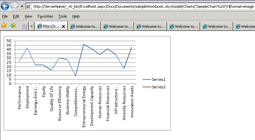This screenshot has height=140, width=255.
Task: Click the Amenity Resources axis label
Action: [x=124, y=103]
